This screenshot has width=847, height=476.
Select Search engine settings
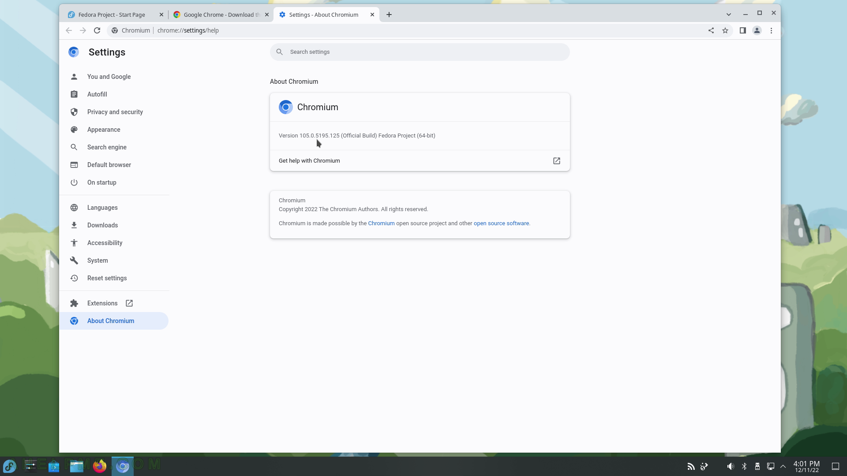[x=114, y=147]
